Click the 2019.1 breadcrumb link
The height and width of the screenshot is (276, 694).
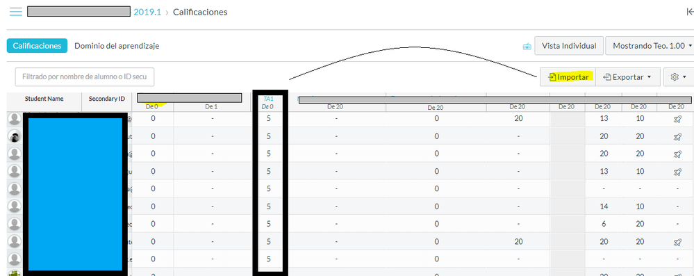point(147,12)
